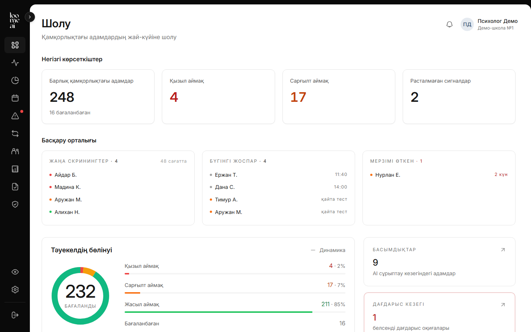Click the Мерзімі өткен header
This screenshot has height=332, width=531.
click(x=396, y=161)
